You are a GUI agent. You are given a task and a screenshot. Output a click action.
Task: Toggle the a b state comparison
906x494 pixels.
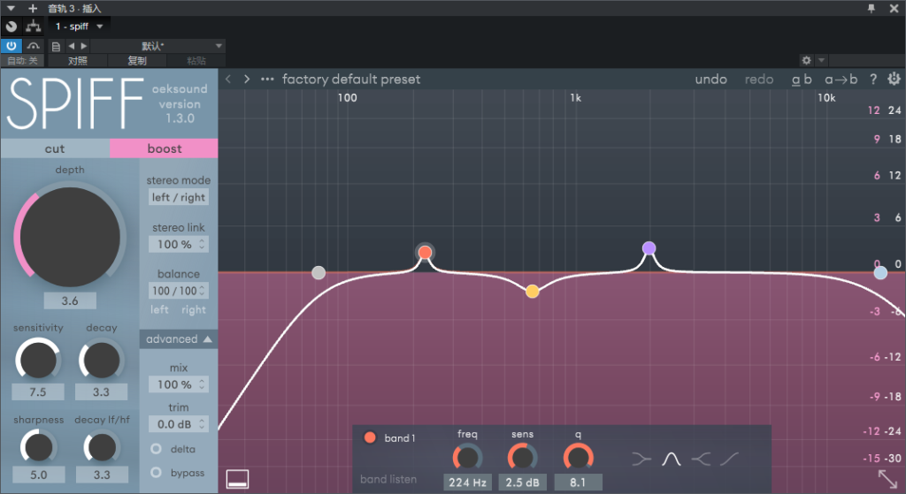[802, 79]
